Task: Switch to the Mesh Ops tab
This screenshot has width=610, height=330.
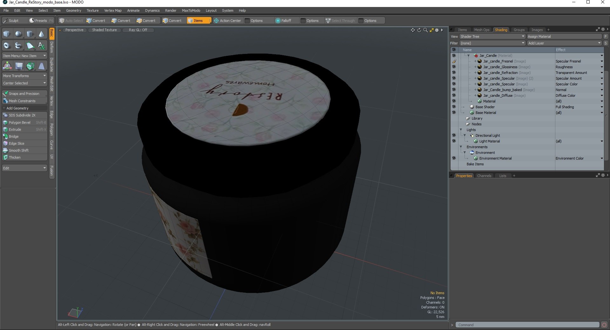Action: 482,30
